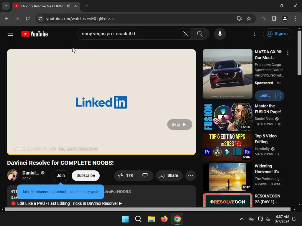Open Mazda ad options three dots

288,53
